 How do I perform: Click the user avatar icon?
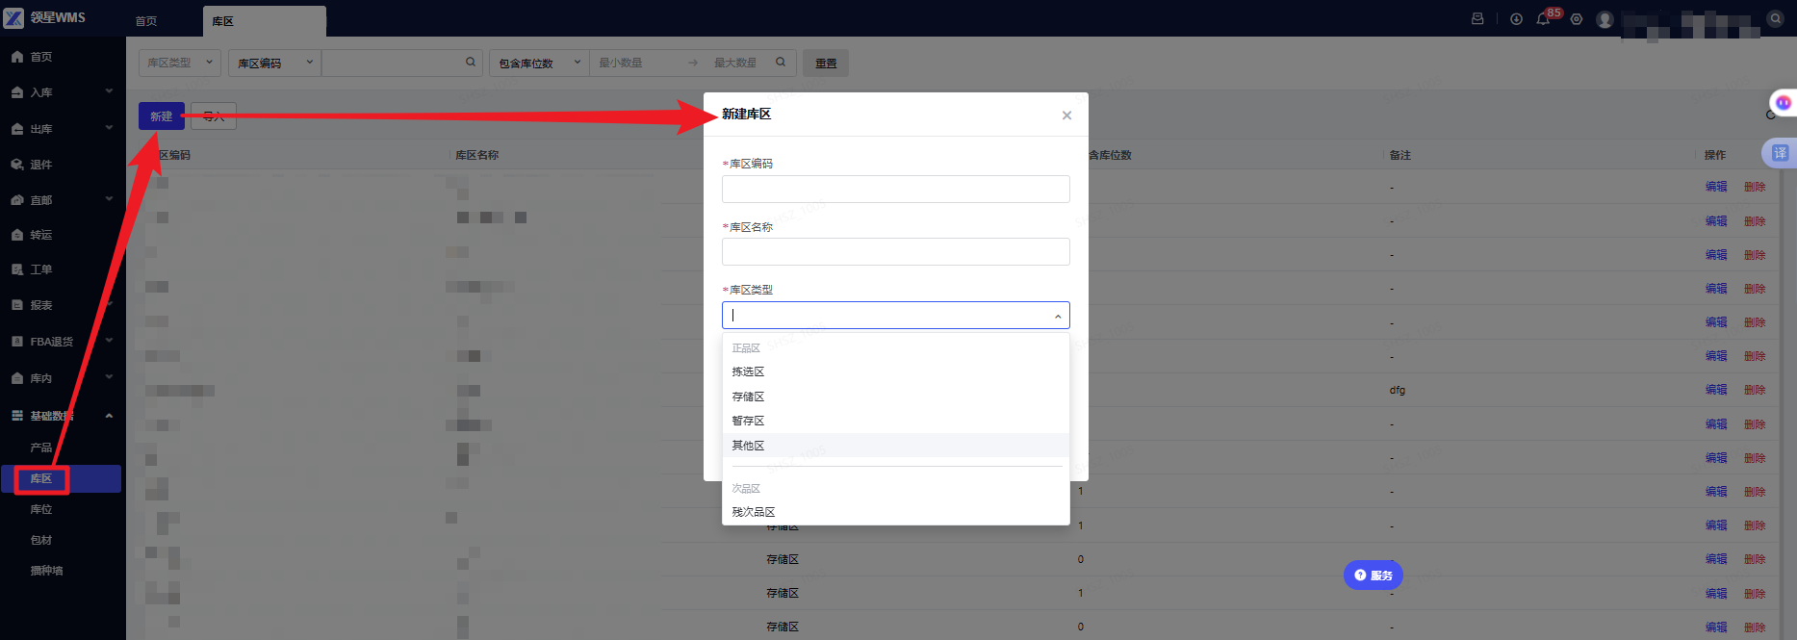click(x=1604, y=19)
